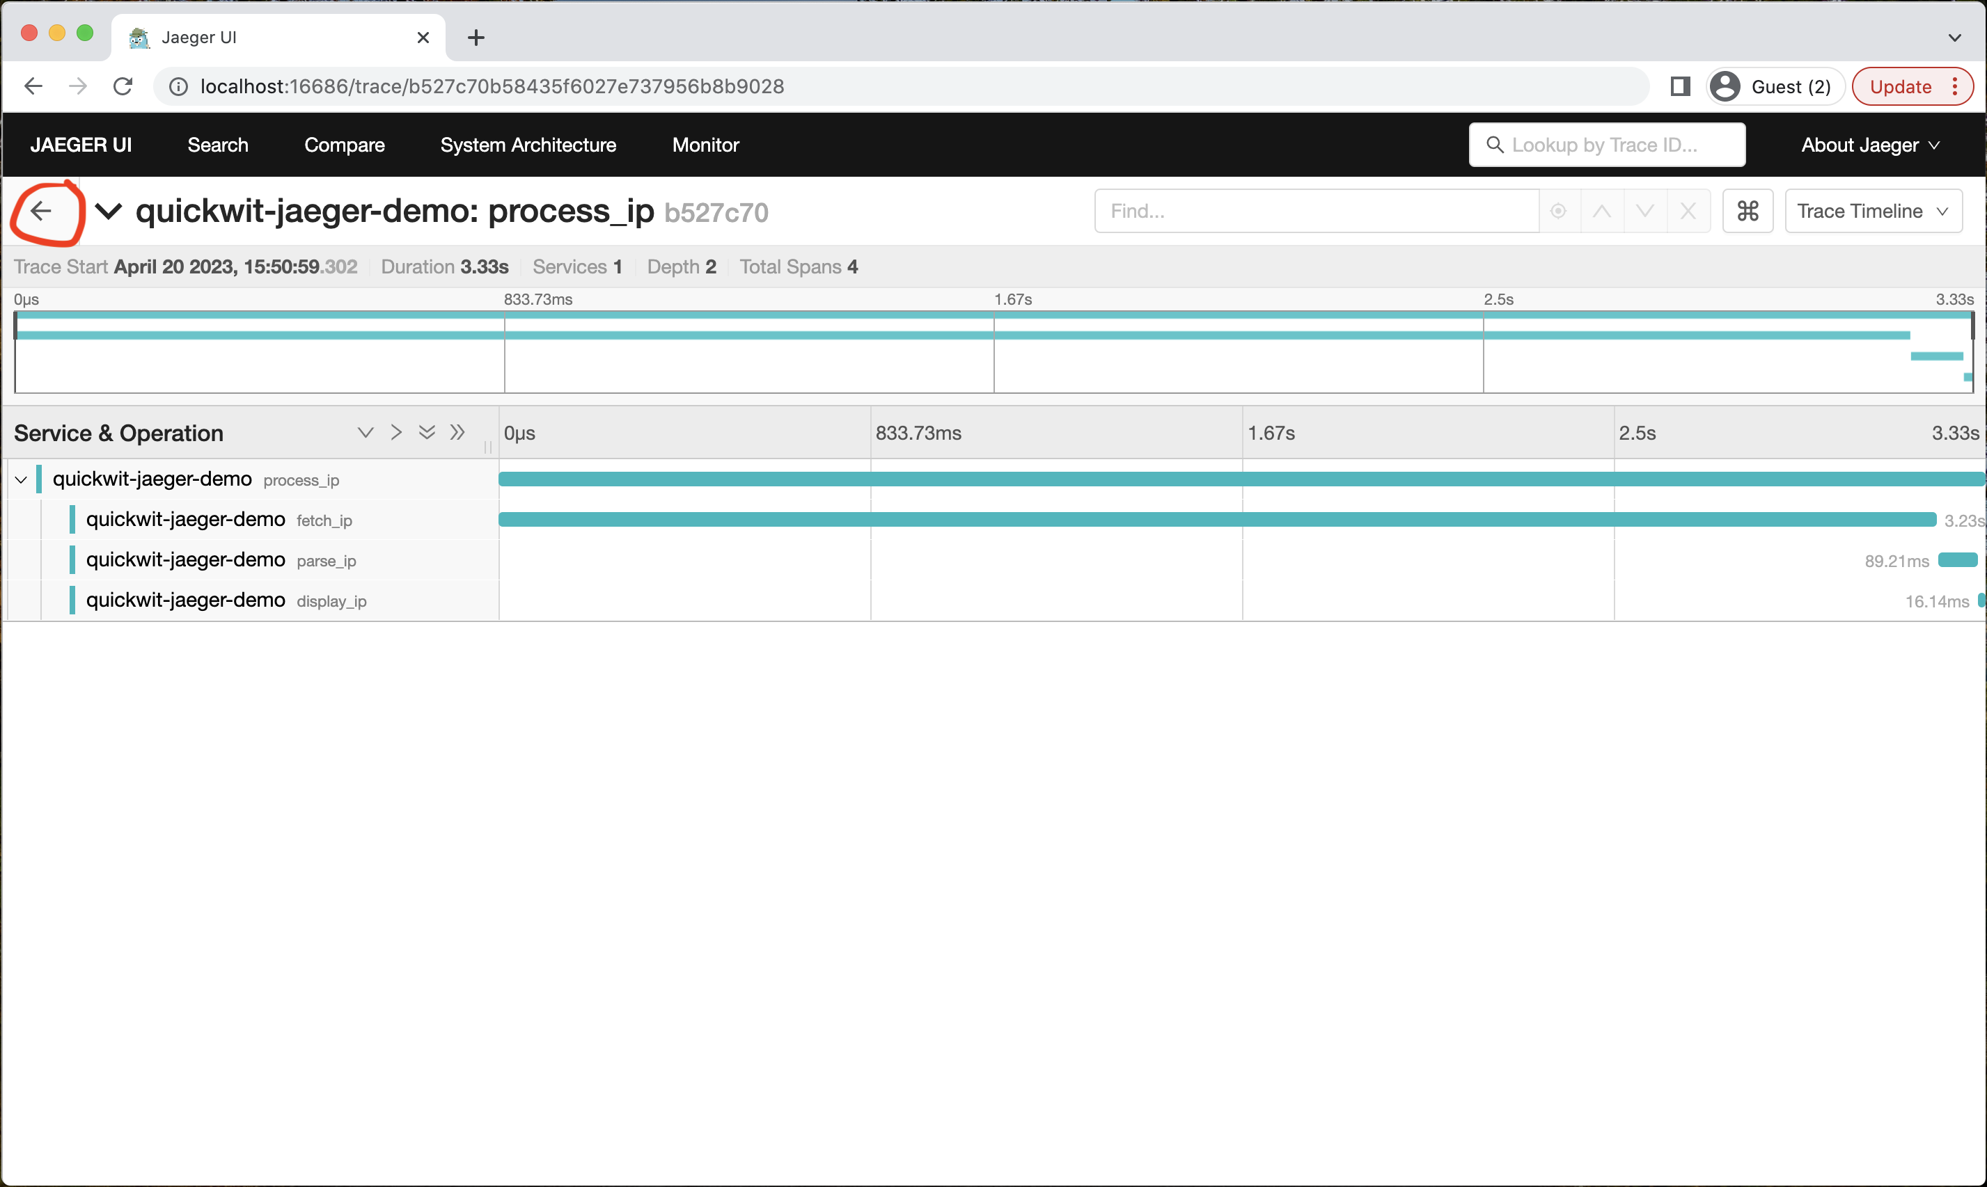Click the Depth 2 text
1987x1187 pixels.
tap(682, 267)
